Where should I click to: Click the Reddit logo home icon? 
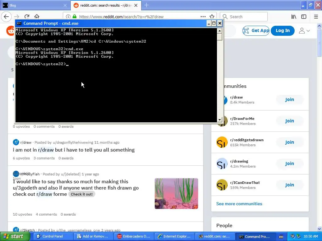(11, 31)
